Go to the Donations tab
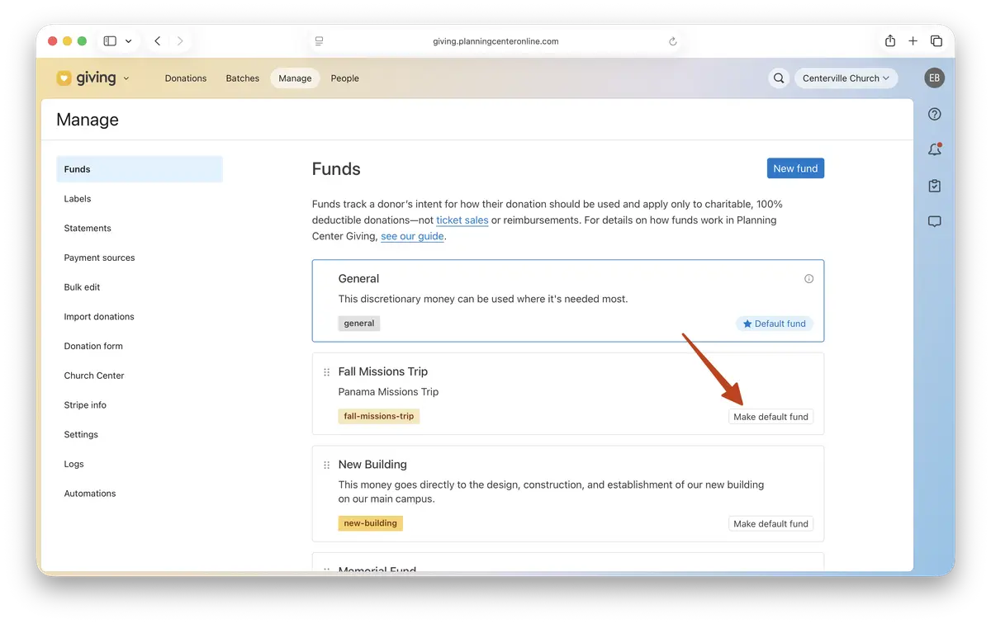991x624 pixels. point(186,78)
